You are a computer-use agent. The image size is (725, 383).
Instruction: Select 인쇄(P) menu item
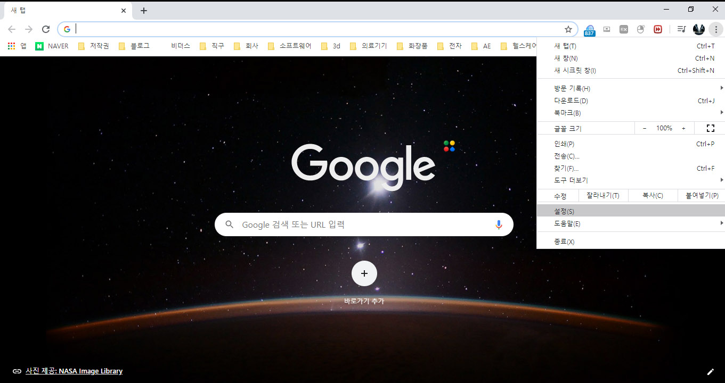(x=631, y=144)
